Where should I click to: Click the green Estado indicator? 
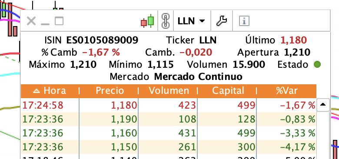coord(317,64)
